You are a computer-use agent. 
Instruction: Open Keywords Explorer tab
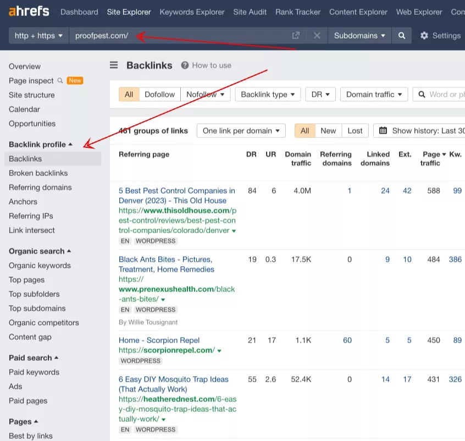click(x=192, y=12)
